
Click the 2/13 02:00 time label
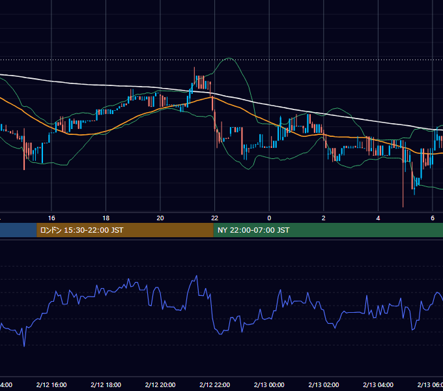tap(324, 384)
